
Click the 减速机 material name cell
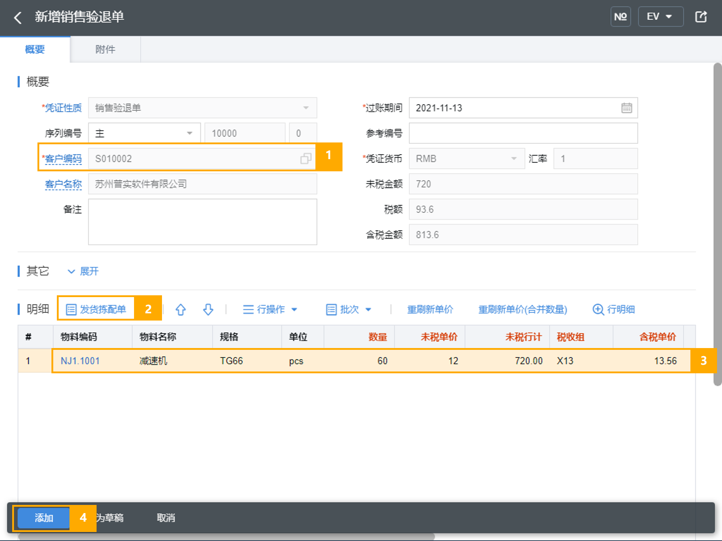point(172,361)
